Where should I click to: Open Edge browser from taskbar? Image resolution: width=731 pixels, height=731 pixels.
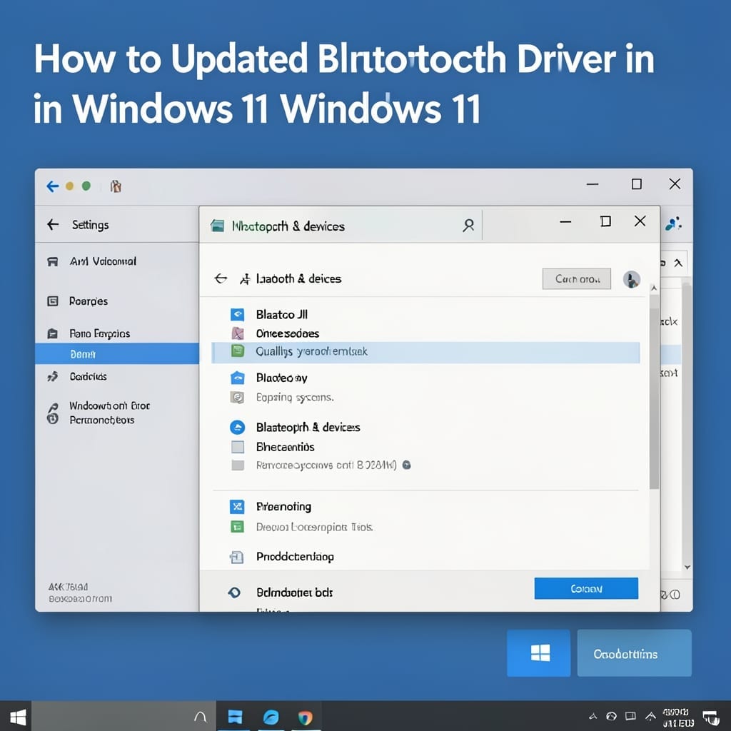(271, 717)
